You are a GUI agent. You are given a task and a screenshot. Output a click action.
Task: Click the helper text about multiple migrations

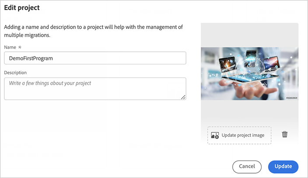point(93,31)
